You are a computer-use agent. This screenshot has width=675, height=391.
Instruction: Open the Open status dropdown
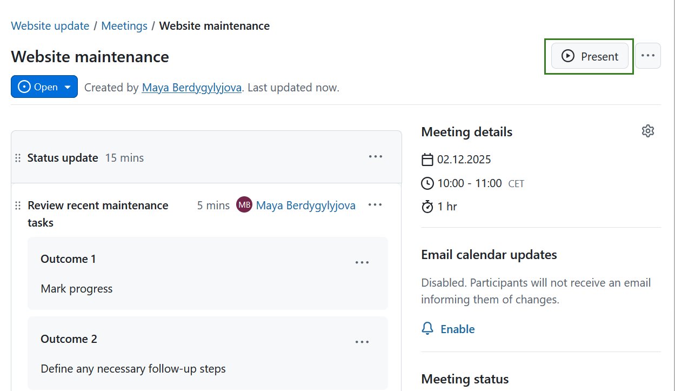click(44, 87)
